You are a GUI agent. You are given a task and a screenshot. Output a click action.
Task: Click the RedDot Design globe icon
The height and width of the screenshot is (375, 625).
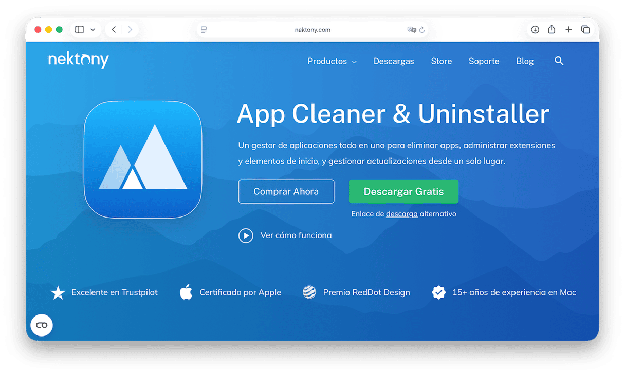[309, 292]
